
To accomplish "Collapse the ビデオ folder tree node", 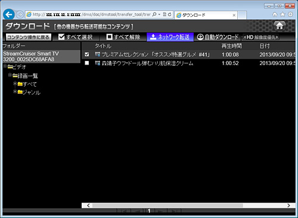I will 5,66.
